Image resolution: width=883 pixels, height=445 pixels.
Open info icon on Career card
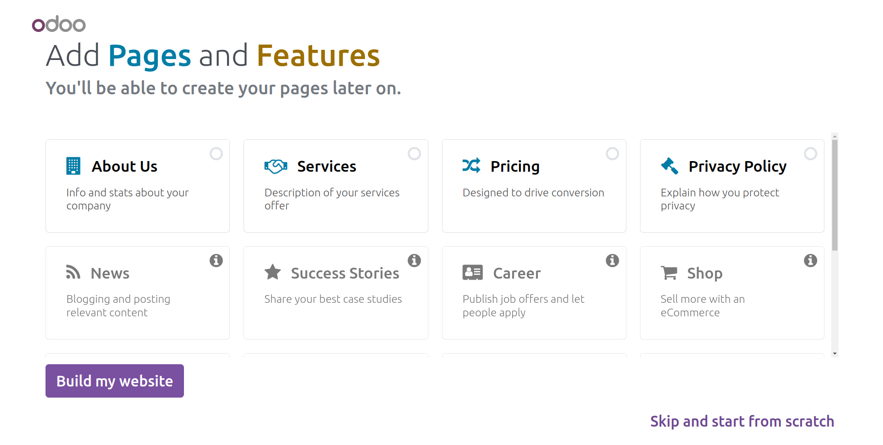click(612, 261)
